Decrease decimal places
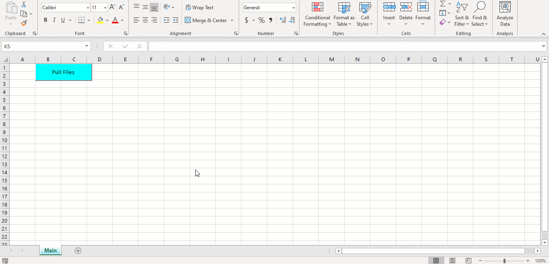The image size is (549, 264). point(292,20)
